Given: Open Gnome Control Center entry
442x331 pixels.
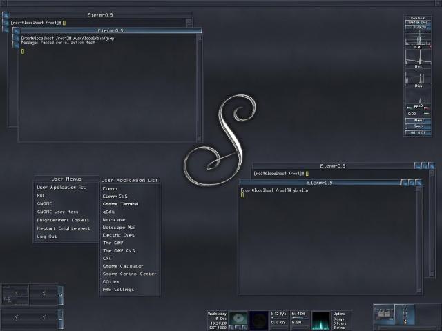Looking at the screenshot, I should (x=128, y=274).
